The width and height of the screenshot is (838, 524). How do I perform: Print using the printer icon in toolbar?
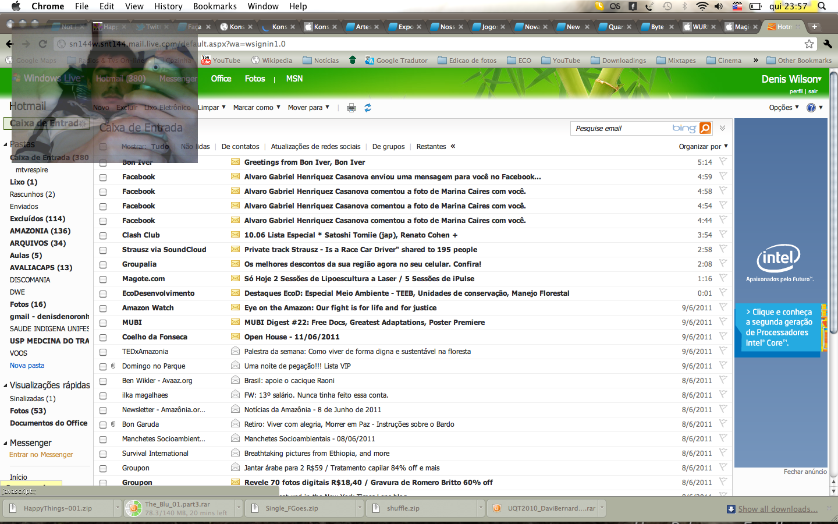pos(351,108)
